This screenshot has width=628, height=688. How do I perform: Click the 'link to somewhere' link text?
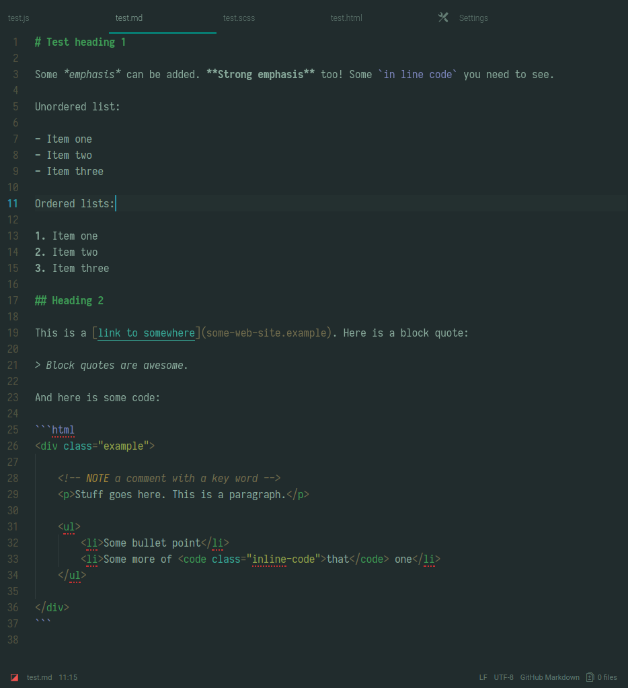[147, 333]
